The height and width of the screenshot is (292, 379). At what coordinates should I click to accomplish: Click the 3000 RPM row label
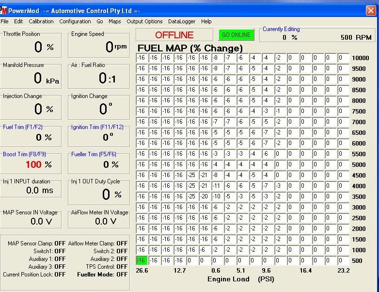pyautogui.click(x=359, y=207)
